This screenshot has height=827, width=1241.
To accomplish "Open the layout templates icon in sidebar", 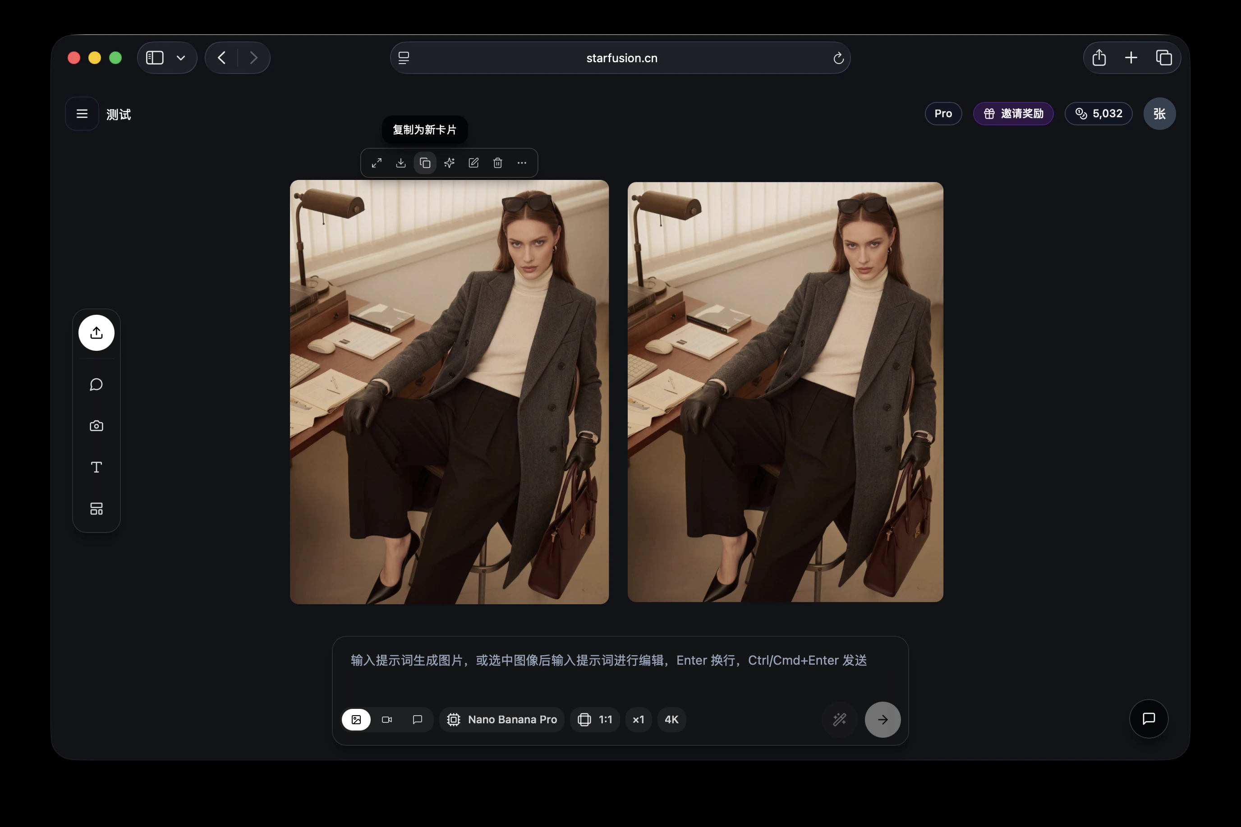I will coord(97,509).
